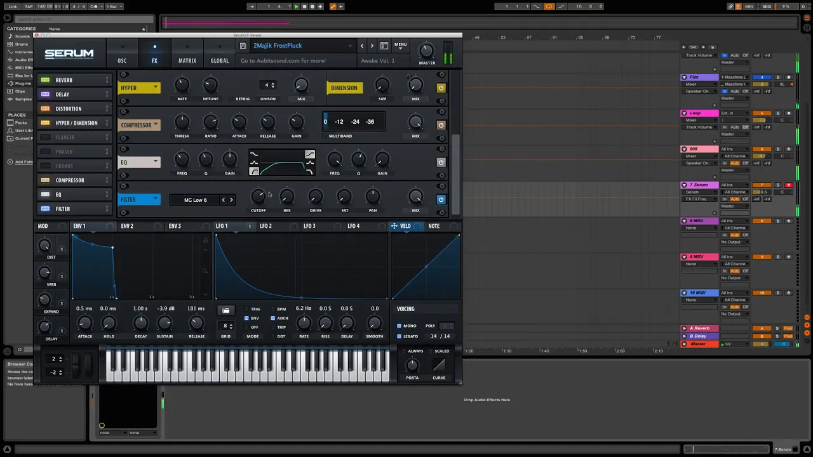Open the MG Low 6 filter type menu
Image resolution: width=813 pixels, height=457 pixels.
click(x=195, y=200)
